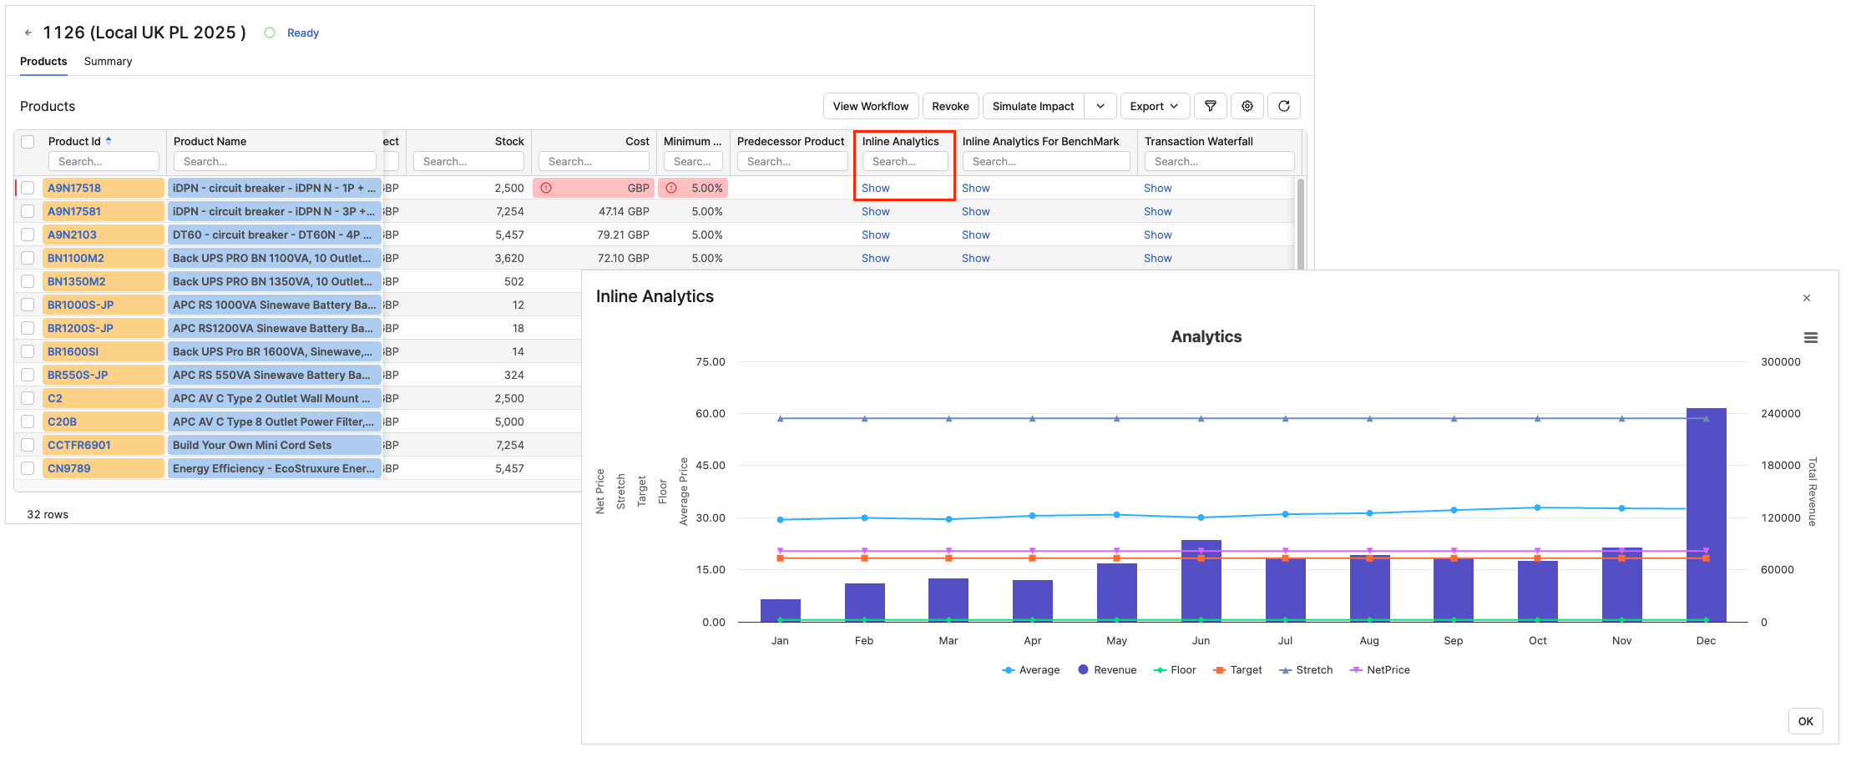Click the Predecessor Product search field

(792, 161)
